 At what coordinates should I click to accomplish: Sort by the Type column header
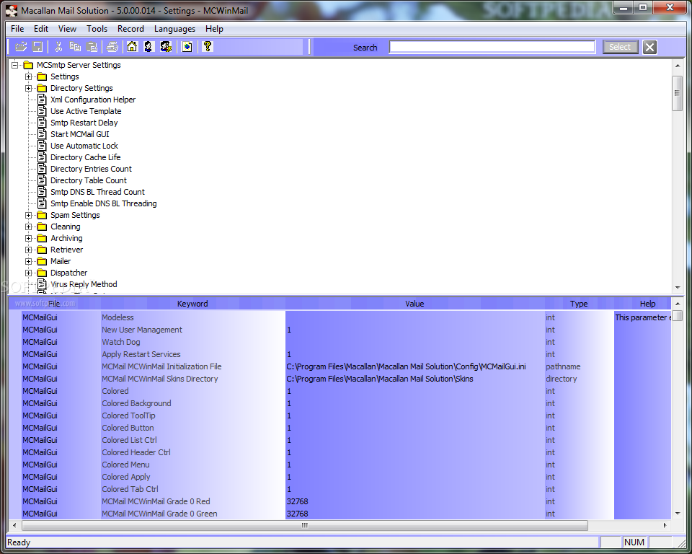(579, 304)
